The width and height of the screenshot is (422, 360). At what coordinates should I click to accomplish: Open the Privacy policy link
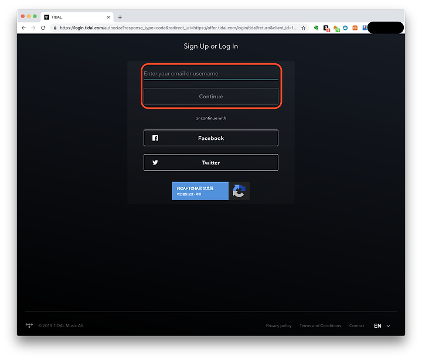[x=278, y=325]
